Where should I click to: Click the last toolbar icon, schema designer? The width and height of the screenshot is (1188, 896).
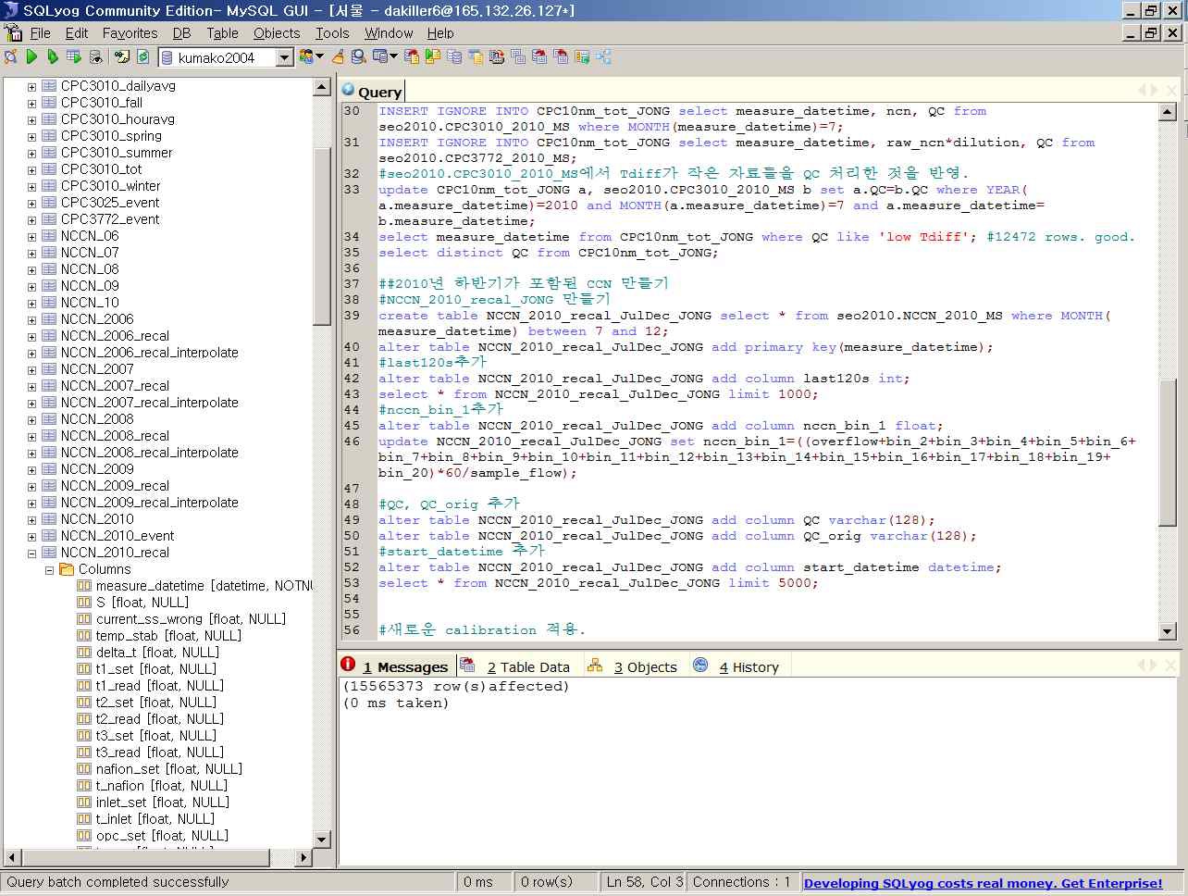click(604, 57)
